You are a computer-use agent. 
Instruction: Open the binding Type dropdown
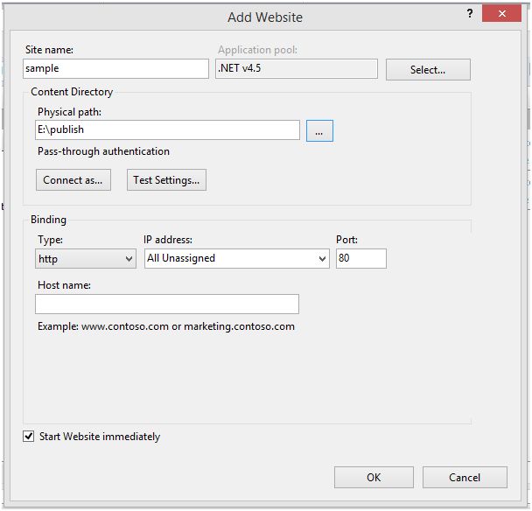pyautogui.click(x=87, y=258)
